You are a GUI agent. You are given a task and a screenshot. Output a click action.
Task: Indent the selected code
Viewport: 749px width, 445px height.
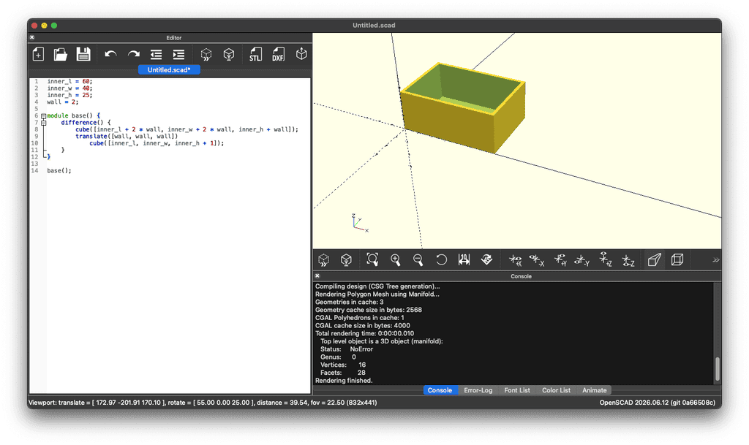178,54
